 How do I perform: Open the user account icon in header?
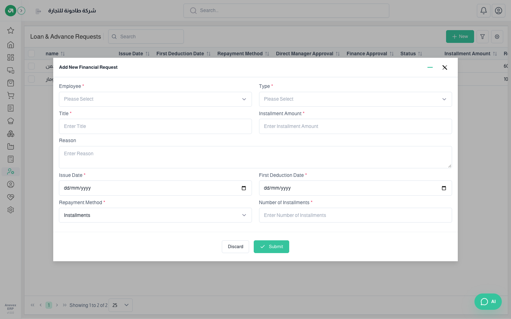click(499, 11)
